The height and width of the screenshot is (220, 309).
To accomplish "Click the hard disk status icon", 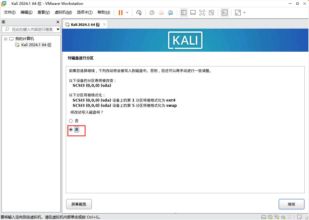I will [x=264, y=217].
